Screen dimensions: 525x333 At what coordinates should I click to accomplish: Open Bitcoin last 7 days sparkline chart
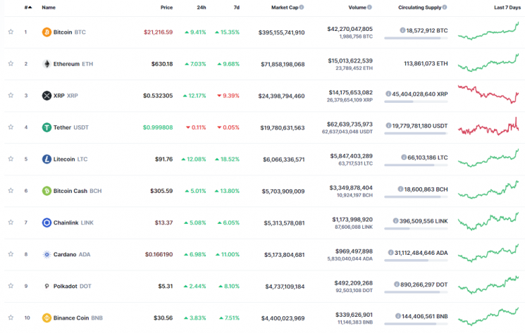click(x=488, y=31)
